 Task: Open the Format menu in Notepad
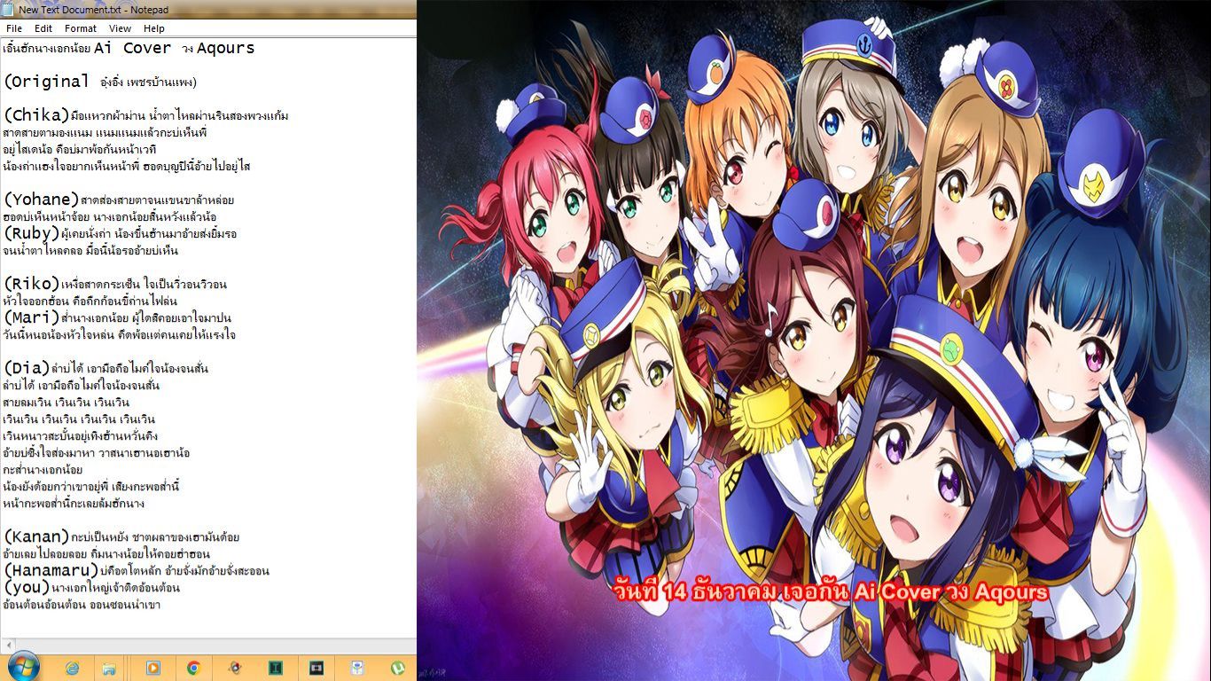[81, 28]
